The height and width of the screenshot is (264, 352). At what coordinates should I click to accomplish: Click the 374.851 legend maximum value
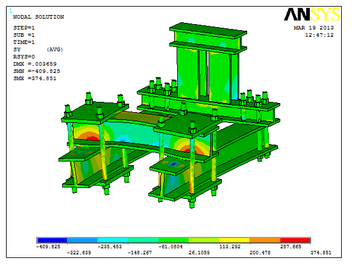coord(321,253)
